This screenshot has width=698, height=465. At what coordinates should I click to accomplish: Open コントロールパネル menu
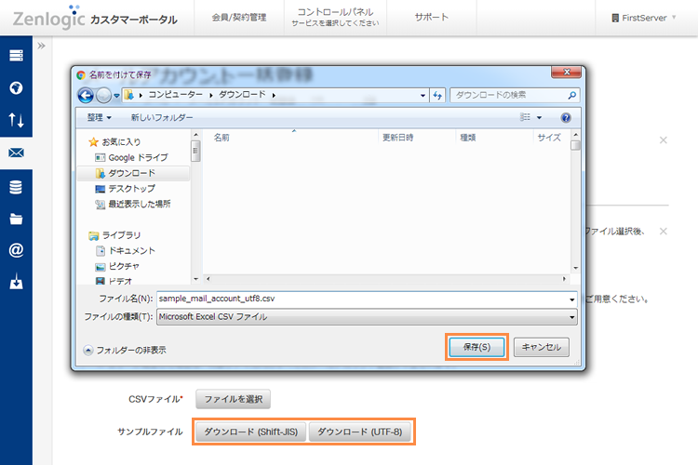[335, 18]
